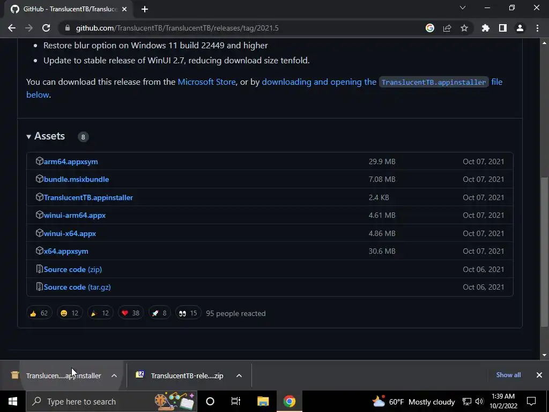
Task: Open the Chrome profile avatar
Action: point(520,28)
